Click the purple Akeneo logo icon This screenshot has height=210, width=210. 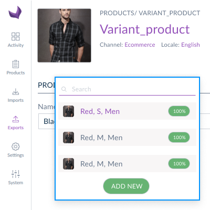[15, 13]
